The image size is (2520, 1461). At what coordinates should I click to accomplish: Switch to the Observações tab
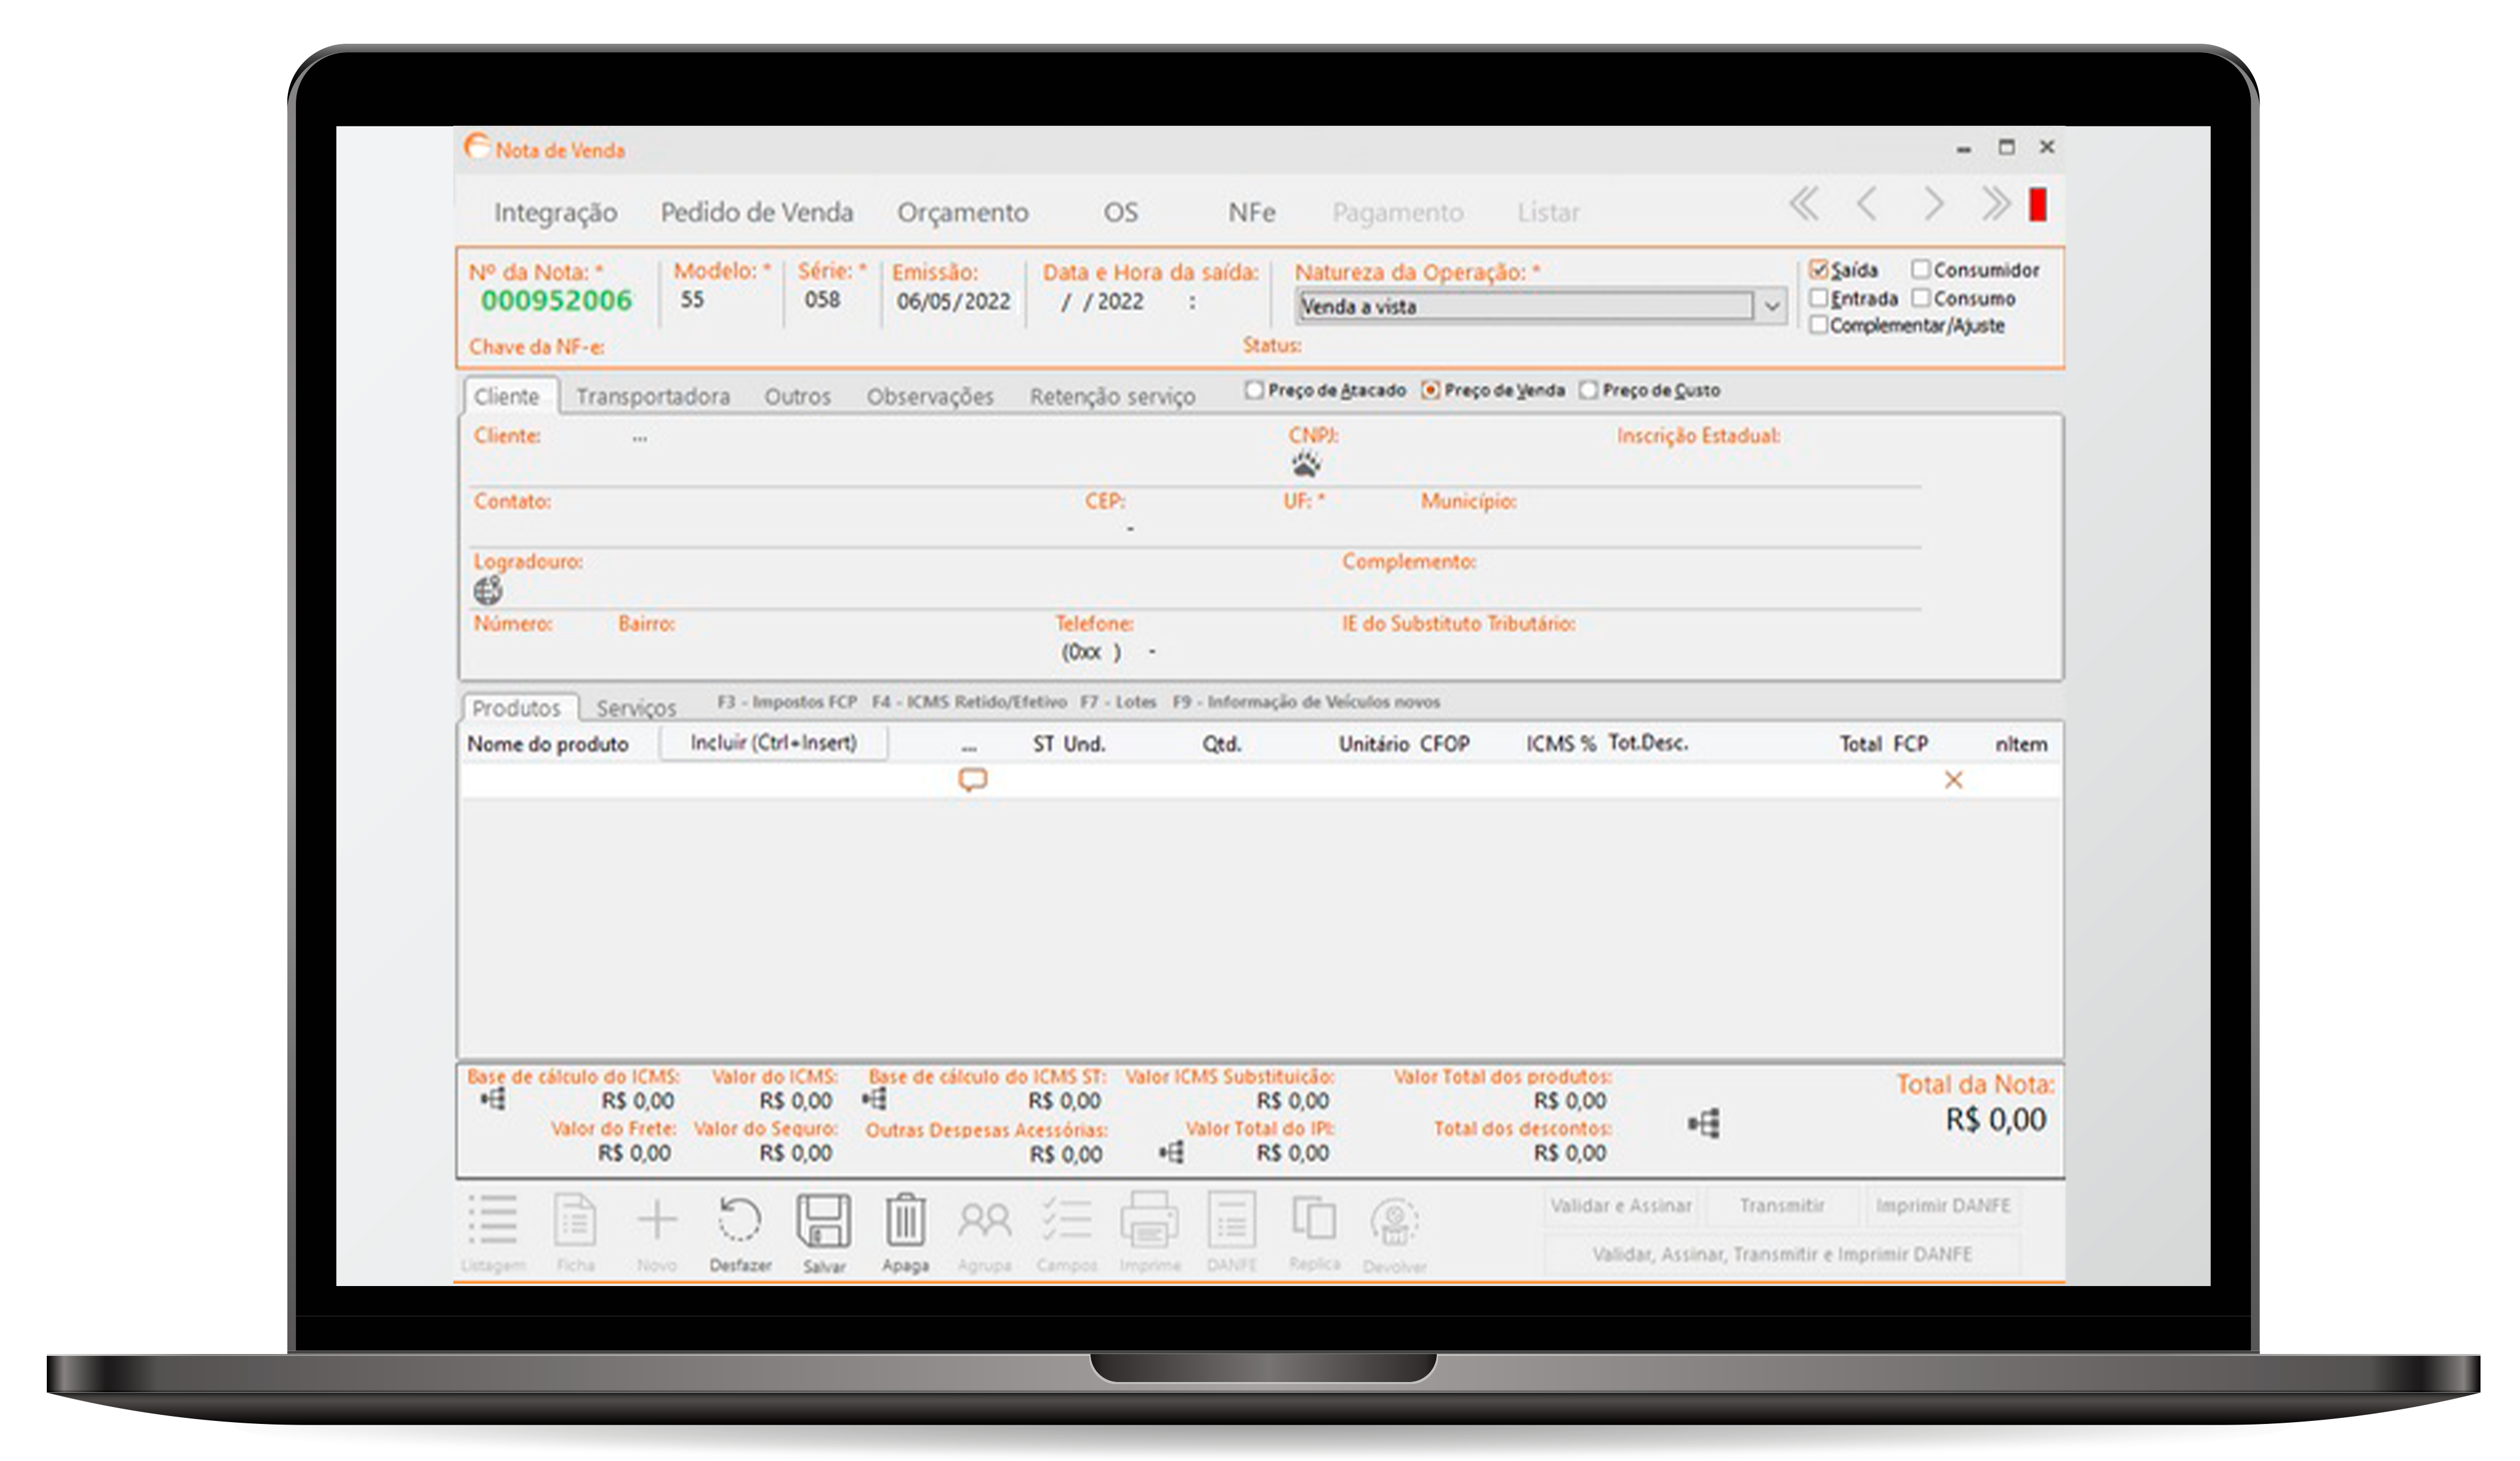pyautogui.click(x=930, y=397)
